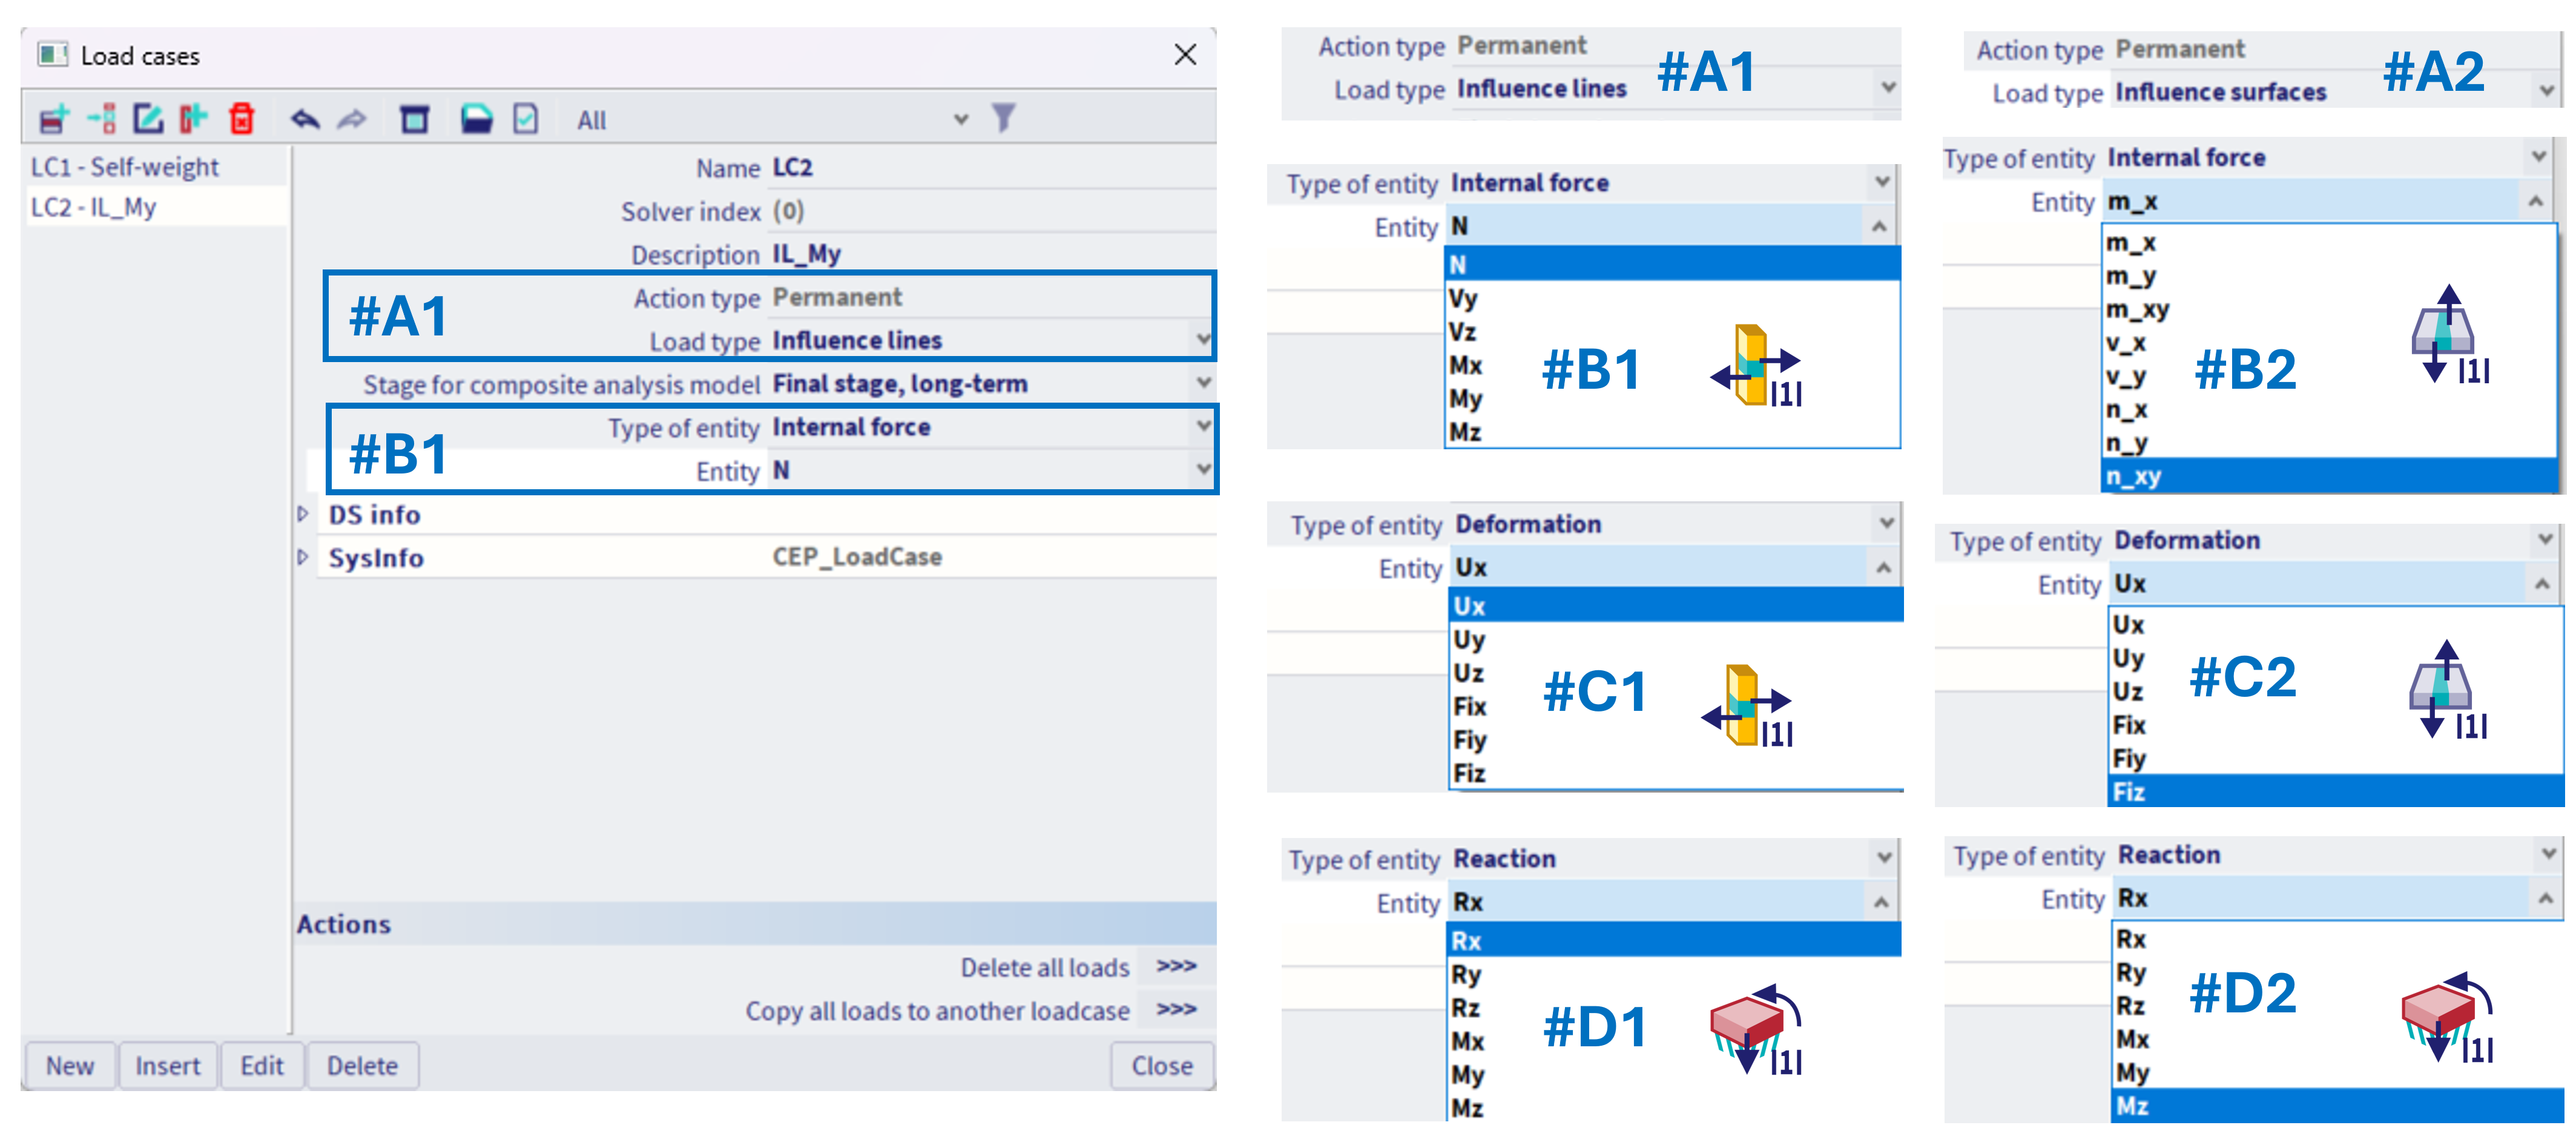Open the All filter dropdown
Viewport: 2576px width, 1148px height.
coord(960,120)
